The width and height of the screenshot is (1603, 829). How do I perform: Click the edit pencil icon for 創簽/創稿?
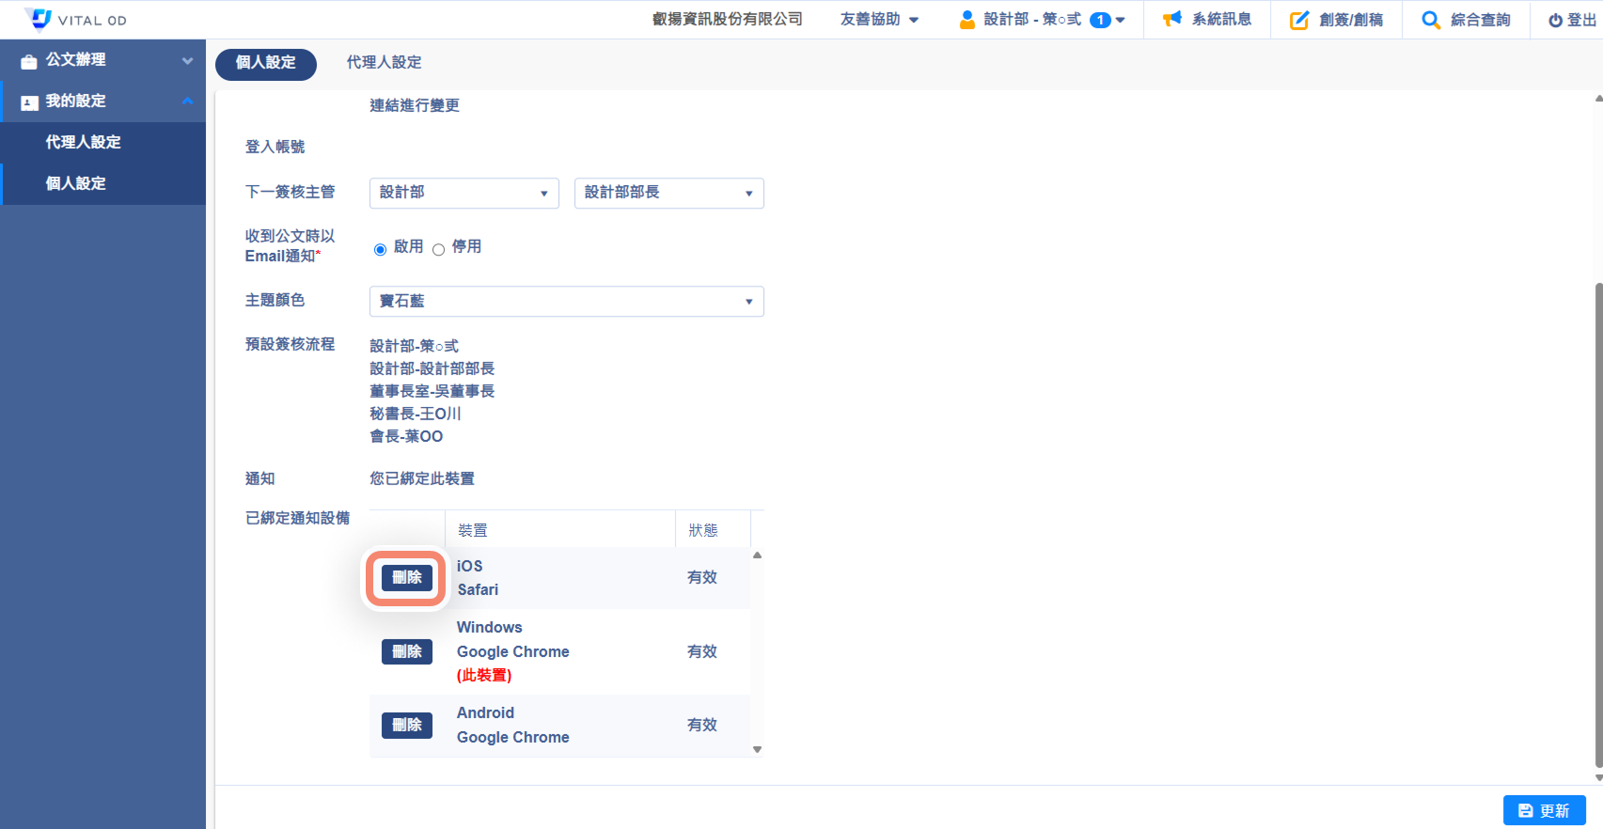[x=1299, y=20]
